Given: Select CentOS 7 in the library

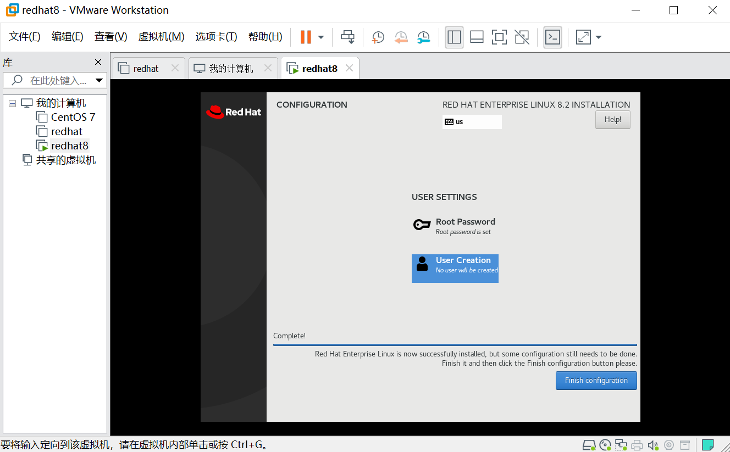Looking at the screenshot, I should coord(73,117).
